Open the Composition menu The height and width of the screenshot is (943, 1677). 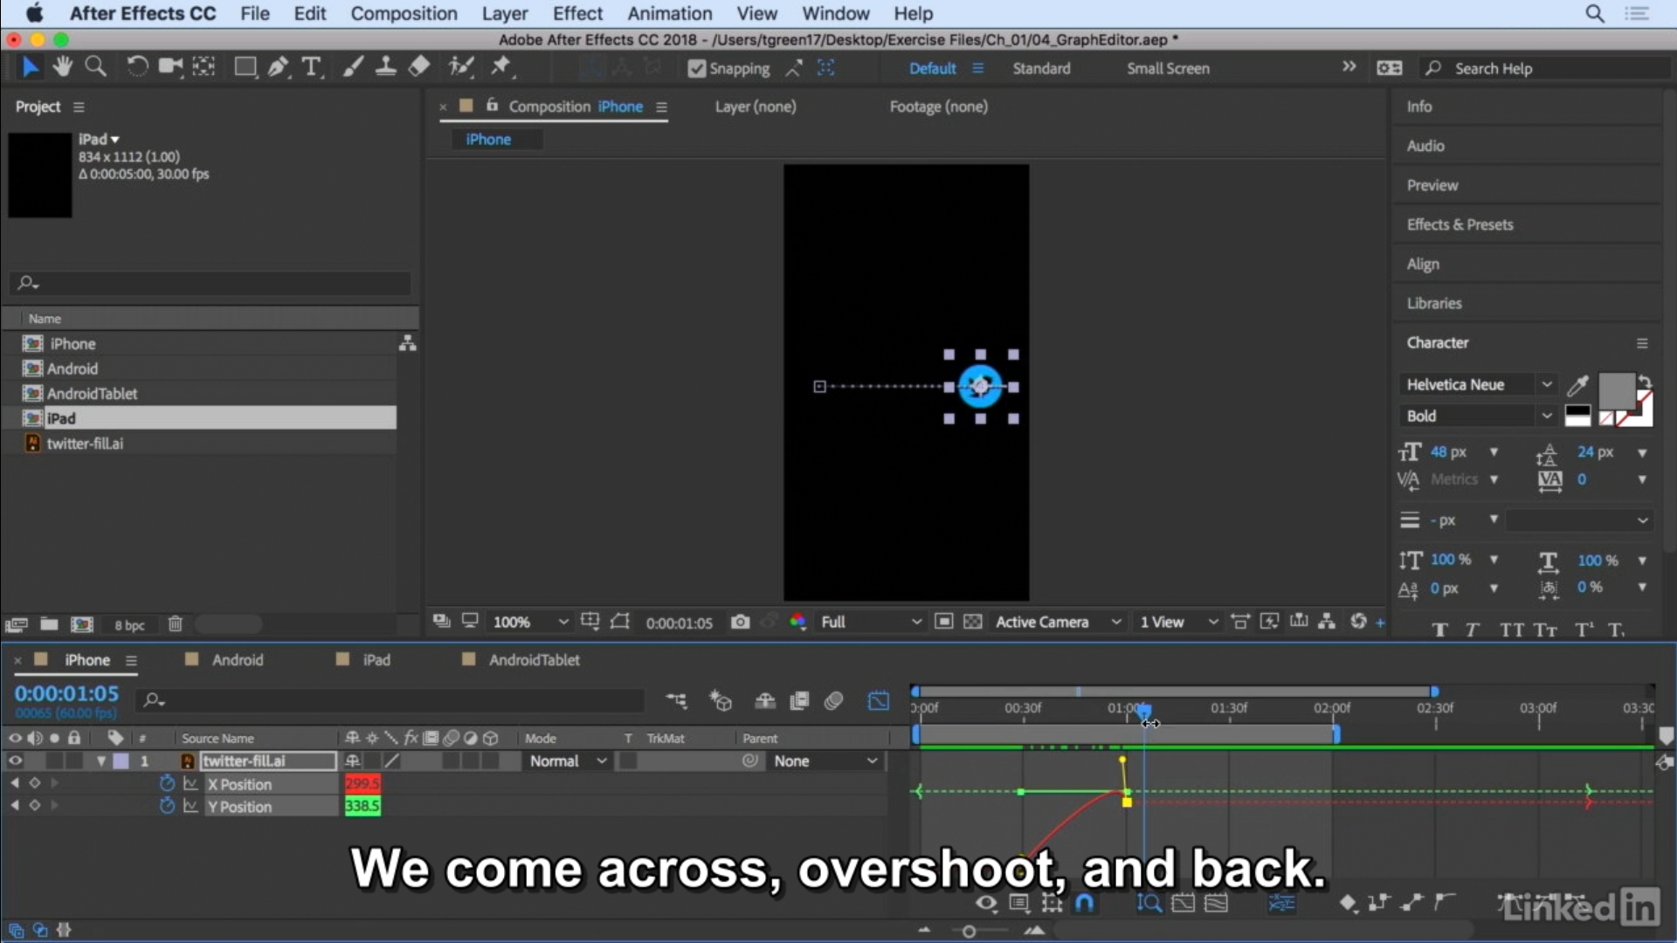(404, 13)
